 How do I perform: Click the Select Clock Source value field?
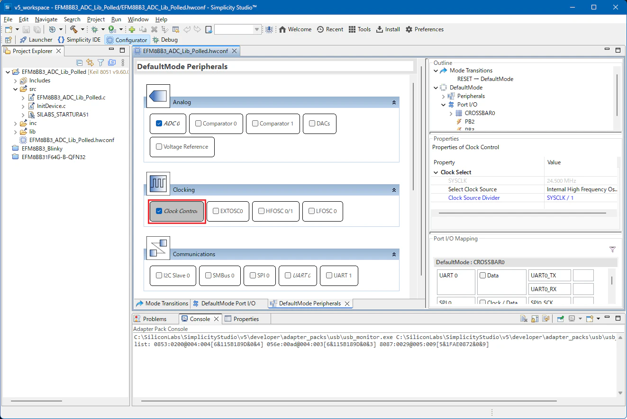582,189
